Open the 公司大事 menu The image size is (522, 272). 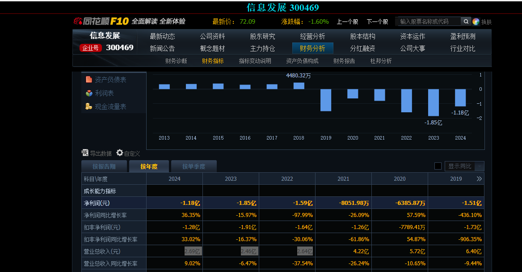(413, 48)
